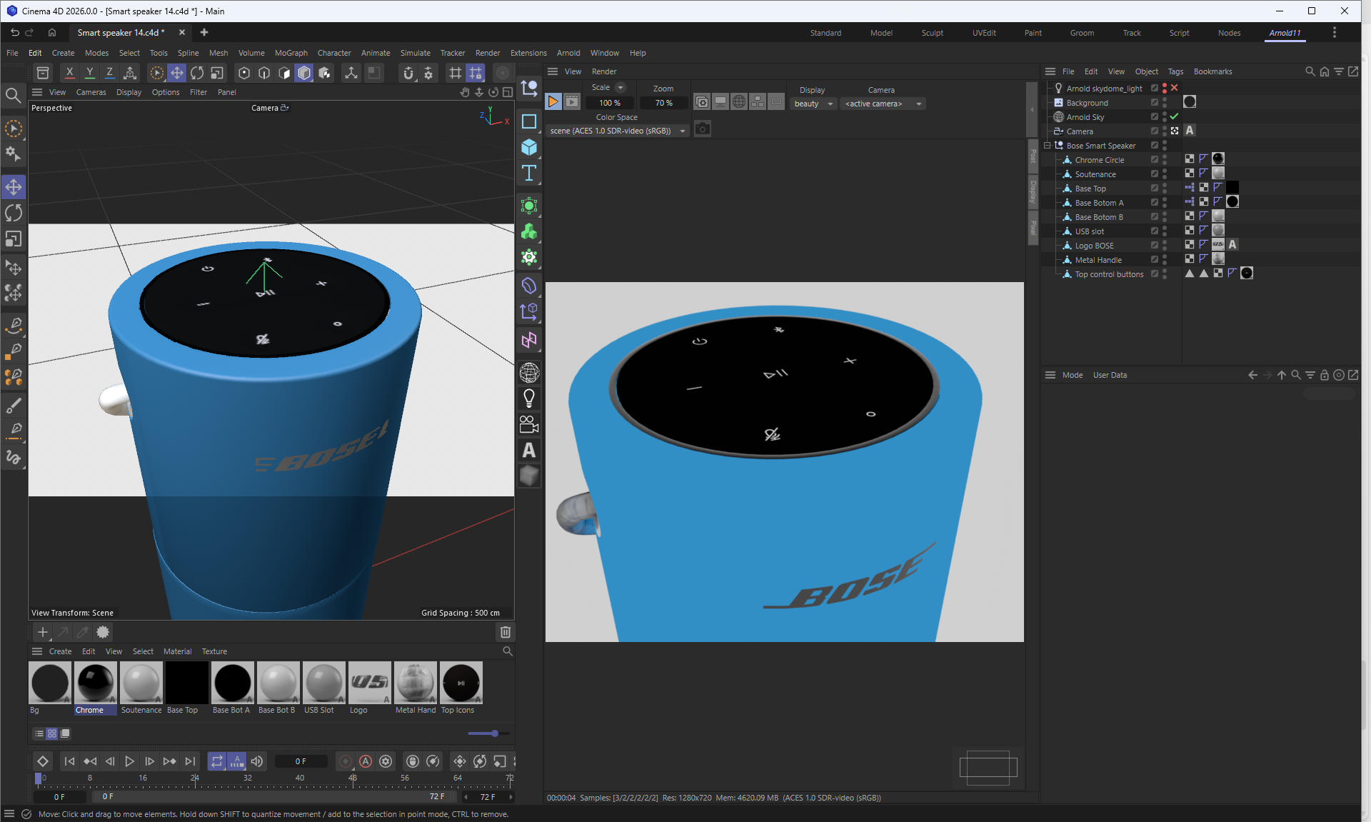Toggle Arnold Sky enable checkmark

(x=1174, y=116)
